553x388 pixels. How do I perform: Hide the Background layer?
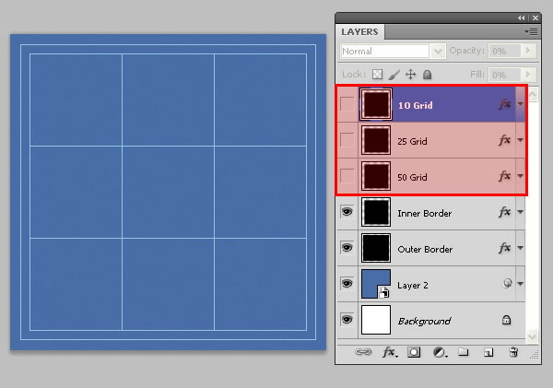[x=347, y=319]
